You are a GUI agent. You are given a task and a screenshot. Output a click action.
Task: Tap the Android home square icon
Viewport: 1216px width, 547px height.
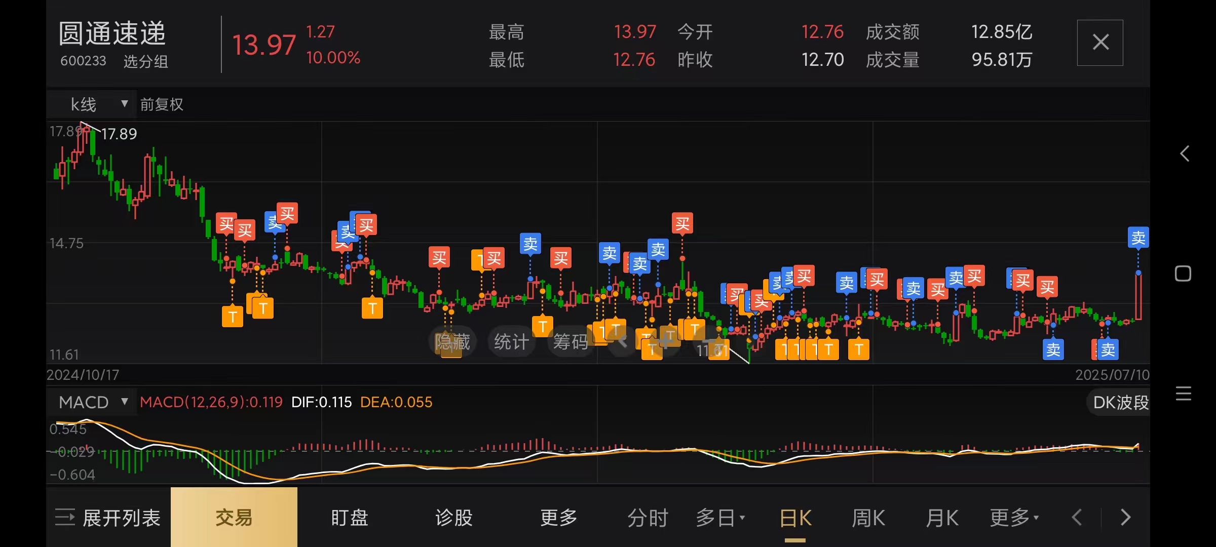pyautogui.click(x=1183, y=273)
